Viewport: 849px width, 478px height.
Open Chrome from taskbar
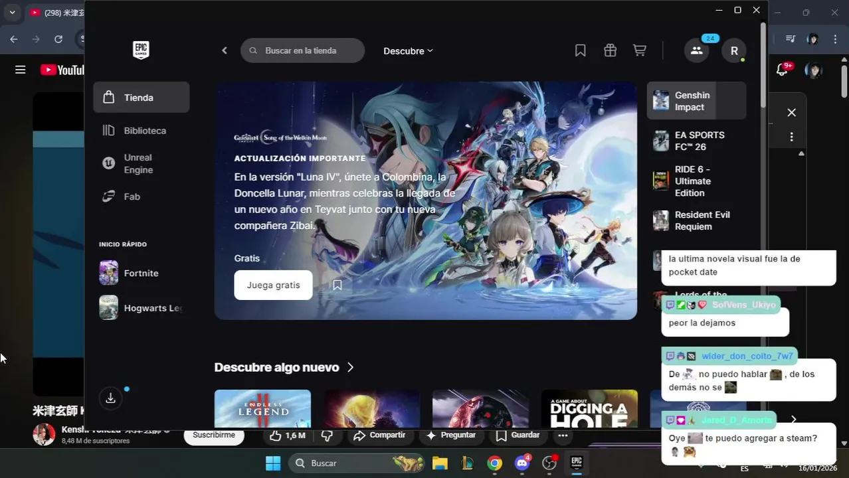coord(494,463)
